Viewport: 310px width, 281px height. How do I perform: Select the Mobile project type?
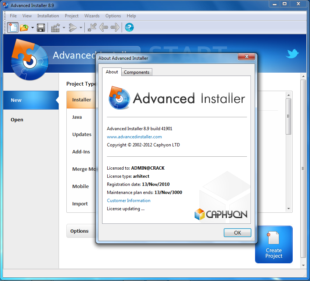click(80, 186)
